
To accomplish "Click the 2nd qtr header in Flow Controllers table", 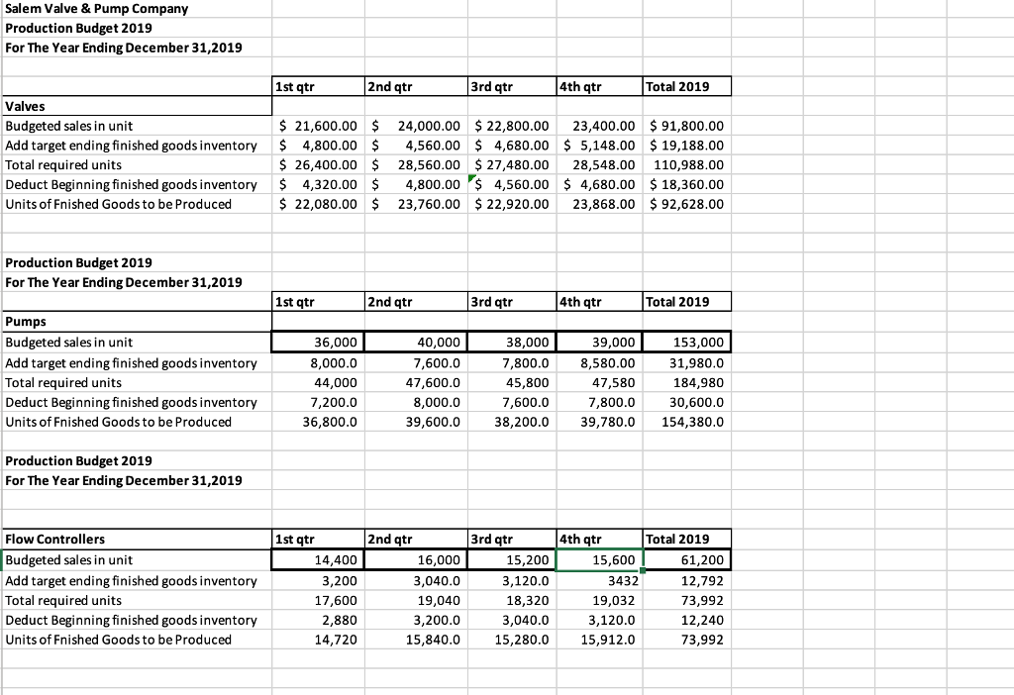I will (x=391, y=539).
